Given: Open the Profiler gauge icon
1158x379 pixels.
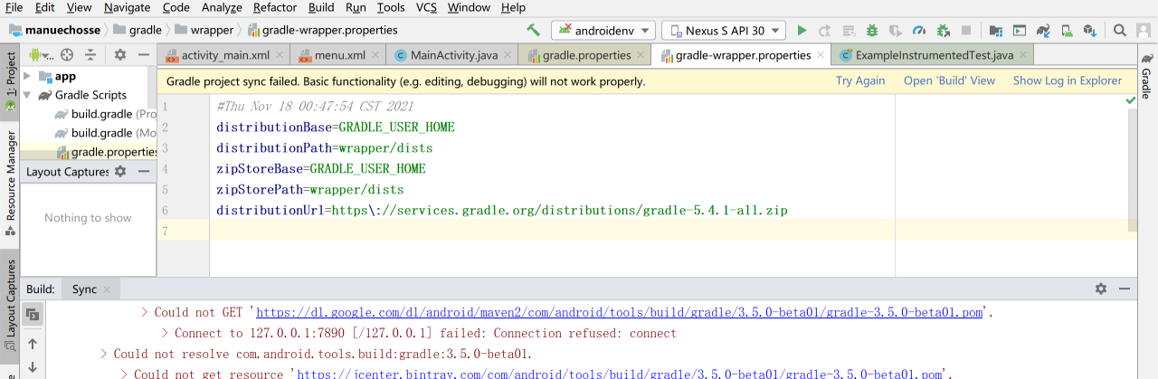Looking at the screenshot, I should tap(919, 31).
